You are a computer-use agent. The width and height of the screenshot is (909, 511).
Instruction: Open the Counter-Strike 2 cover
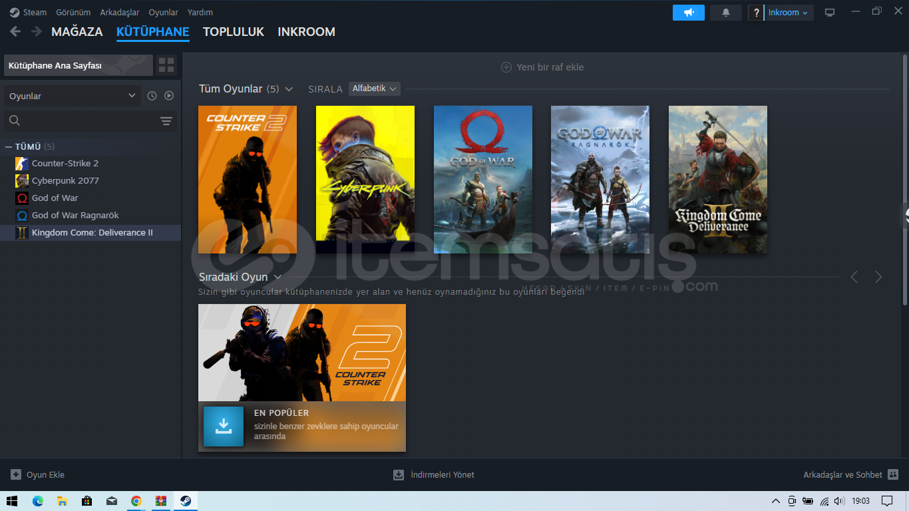(248, 180)
